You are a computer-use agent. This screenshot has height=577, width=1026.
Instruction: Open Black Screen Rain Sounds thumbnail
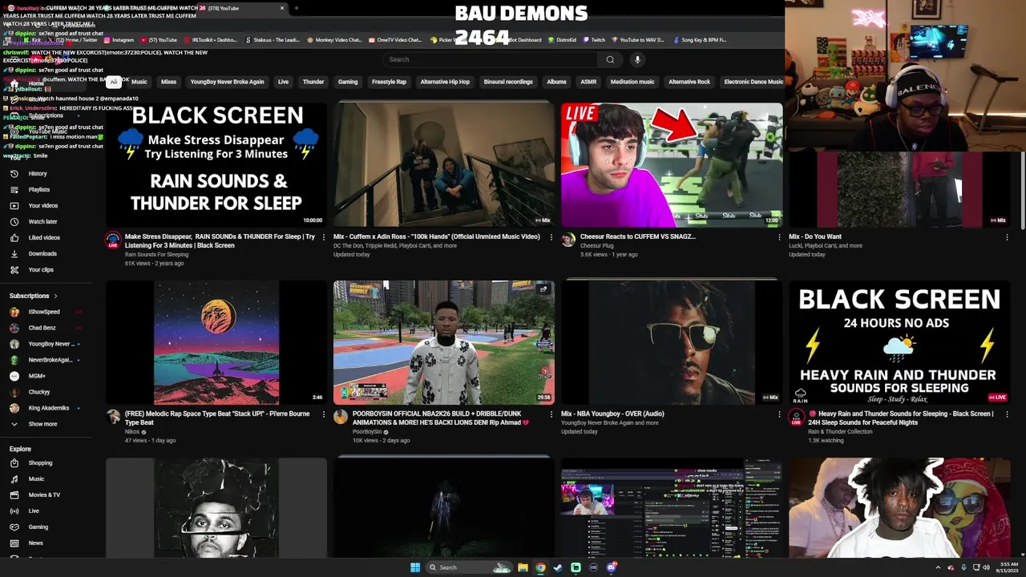[216, 164]
